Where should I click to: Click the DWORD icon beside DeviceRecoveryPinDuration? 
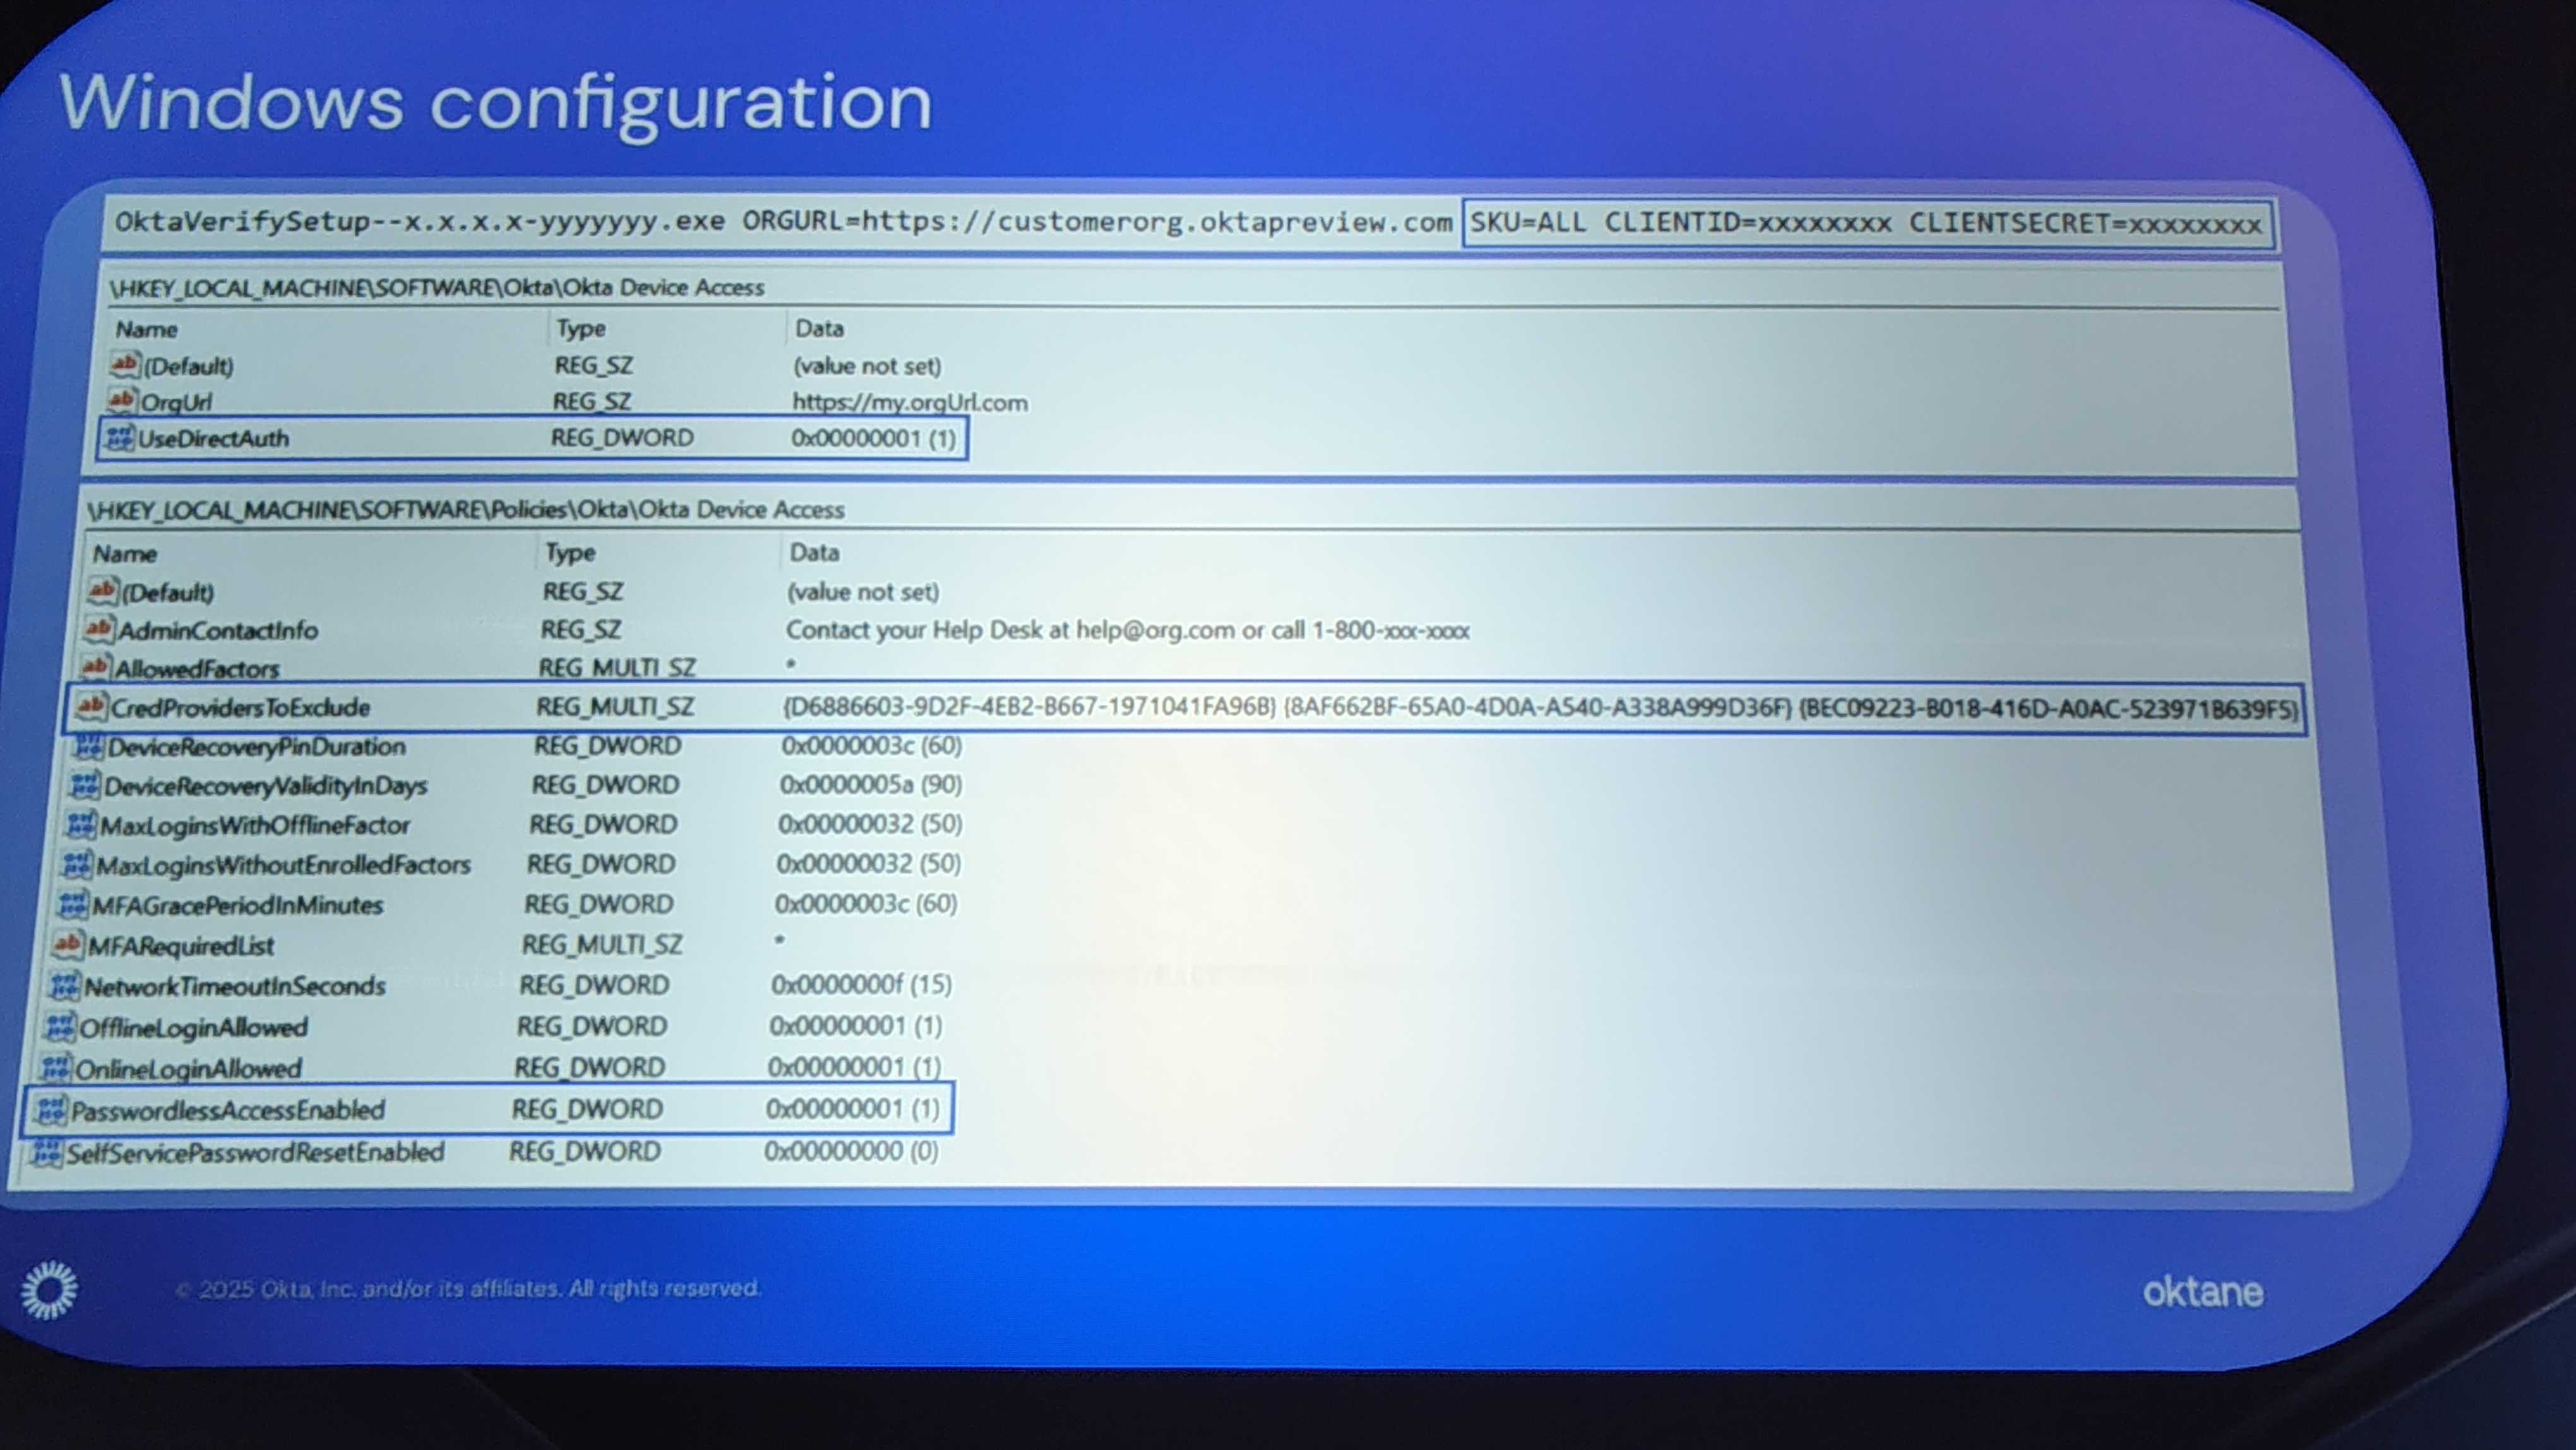click(89, 746)
